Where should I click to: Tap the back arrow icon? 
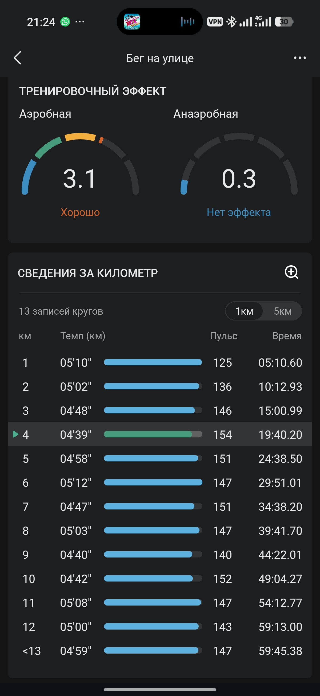pyautogui.click(x=18, y=58)
